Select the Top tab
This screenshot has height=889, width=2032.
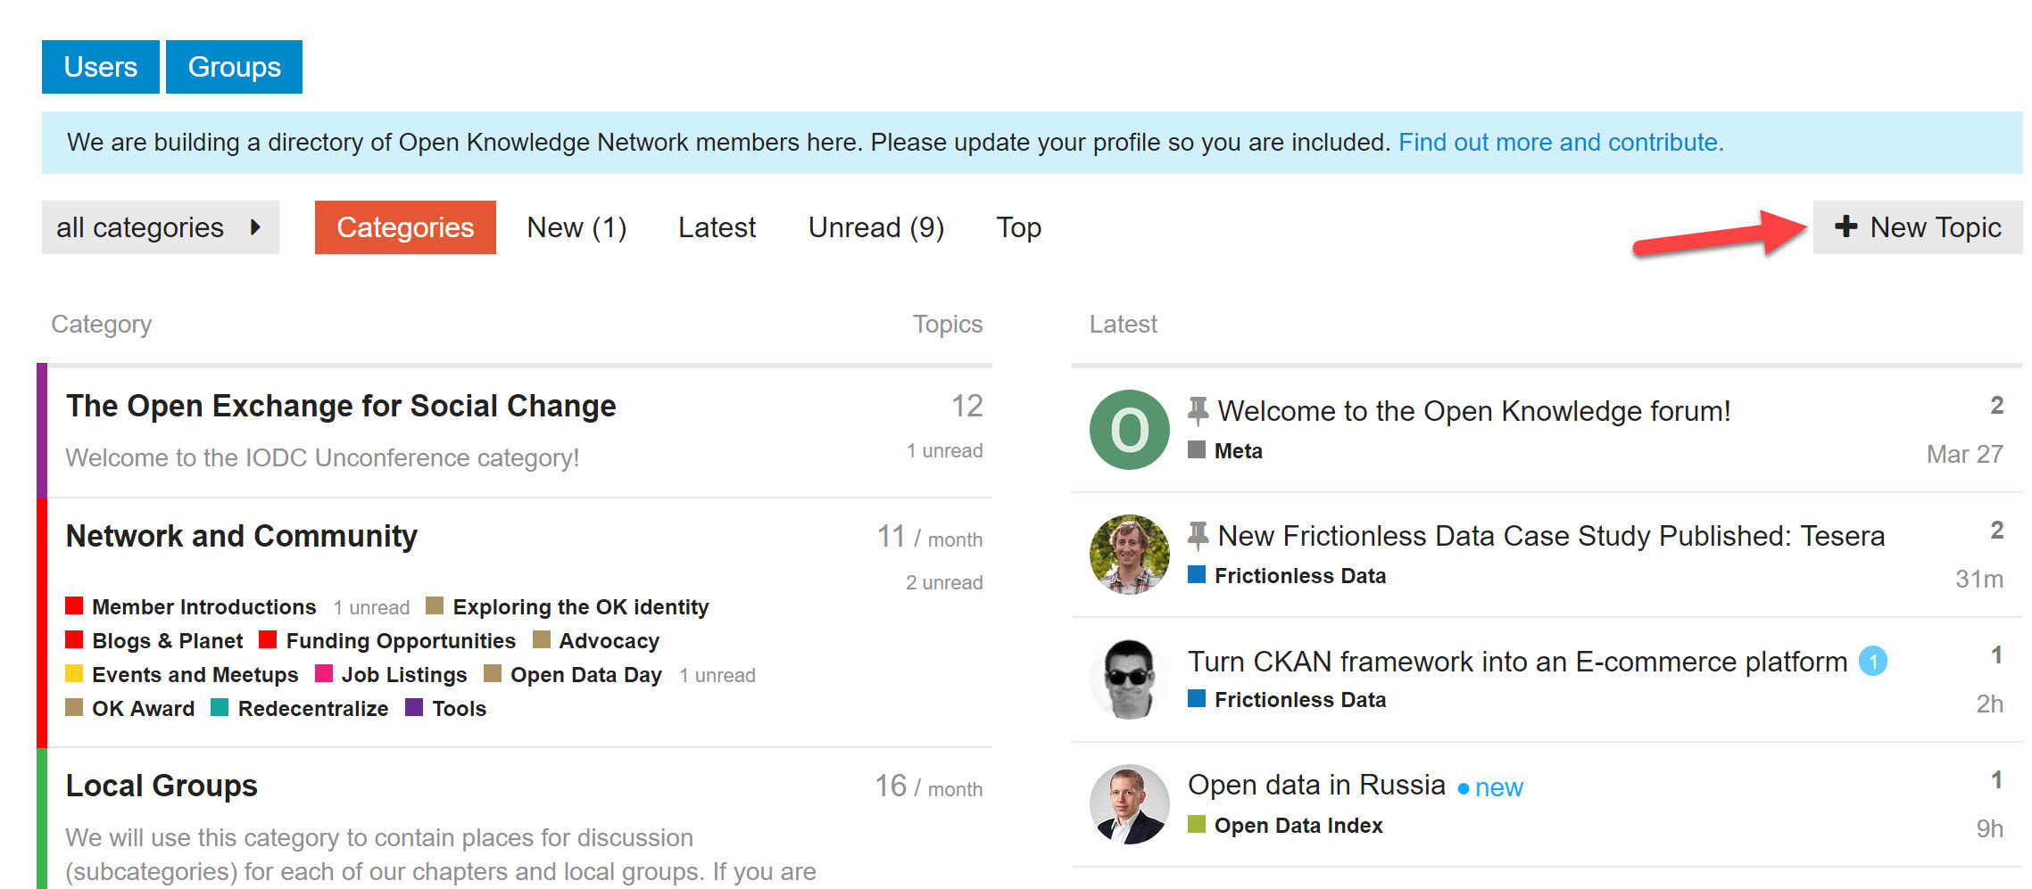pyautogui.click(x=1018, y=227)
